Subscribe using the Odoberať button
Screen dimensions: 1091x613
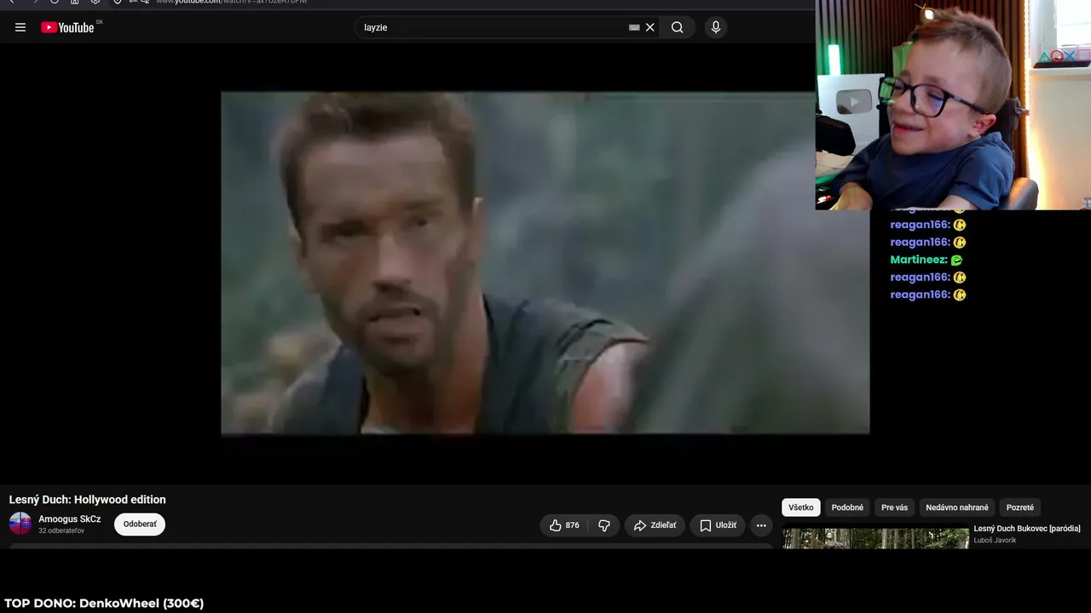click(x=140, y=524)
